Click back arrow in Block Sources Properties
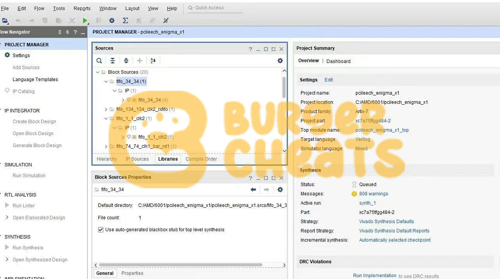Viewport: 500px width, 279px height. (253, 190)
